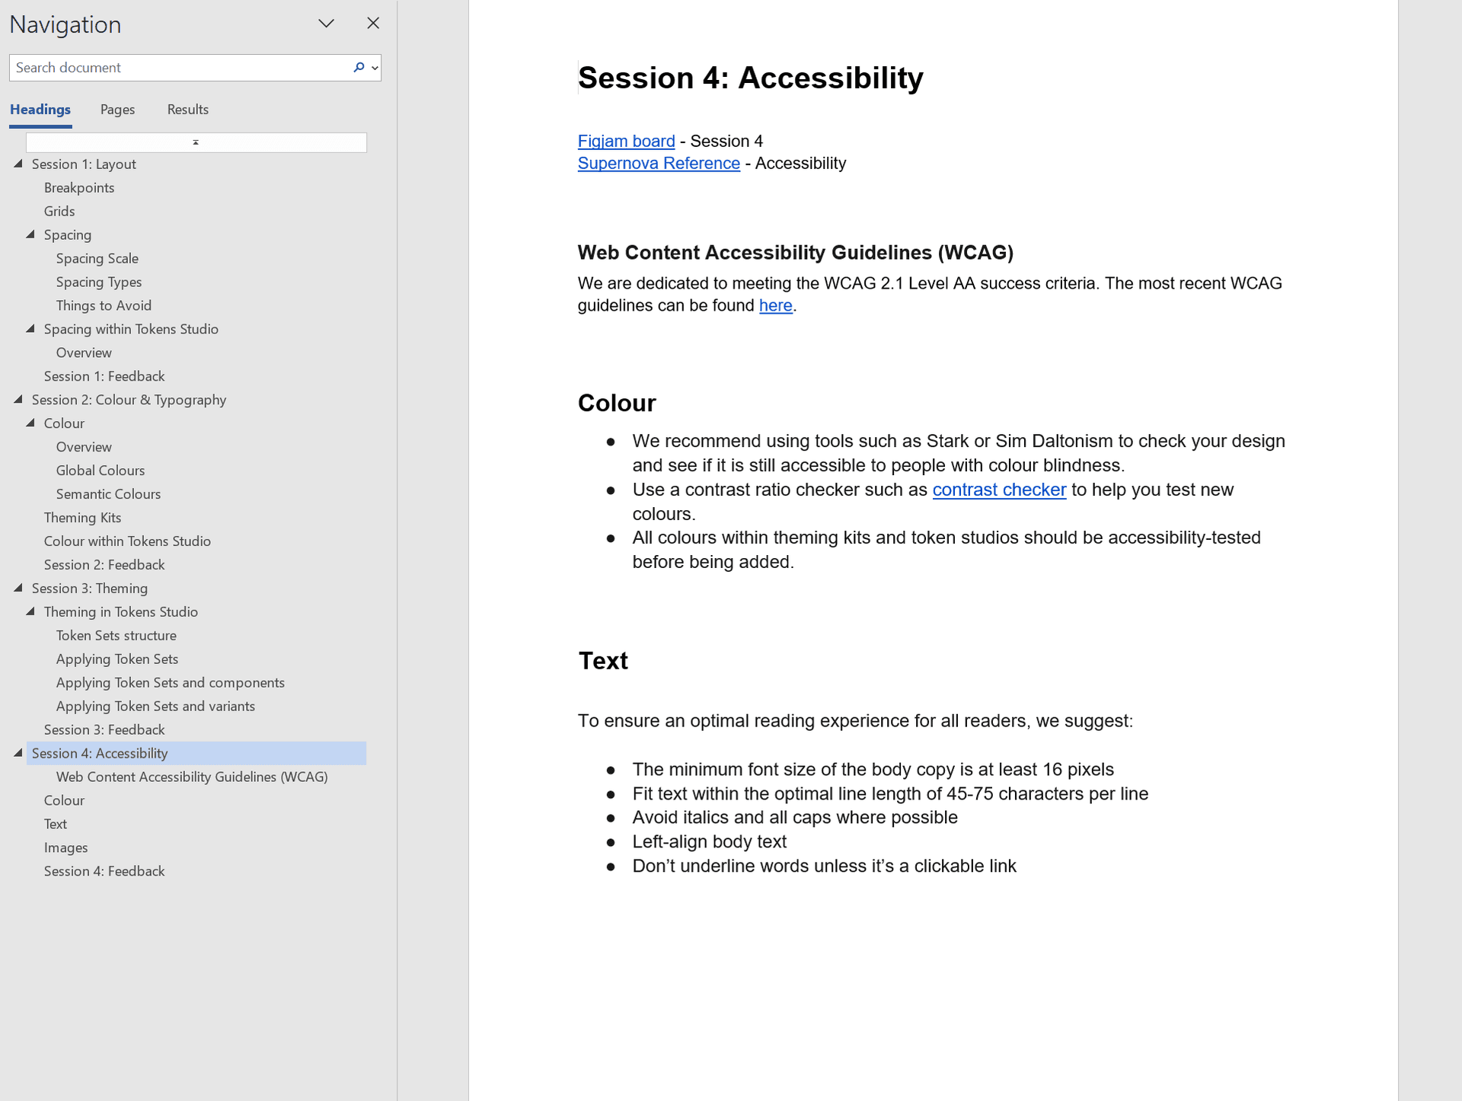Viewport: 1462px width, 1101px height.
Task: Collapse the Spacing within Tokens Studio heading
Action: click(30, 329)
